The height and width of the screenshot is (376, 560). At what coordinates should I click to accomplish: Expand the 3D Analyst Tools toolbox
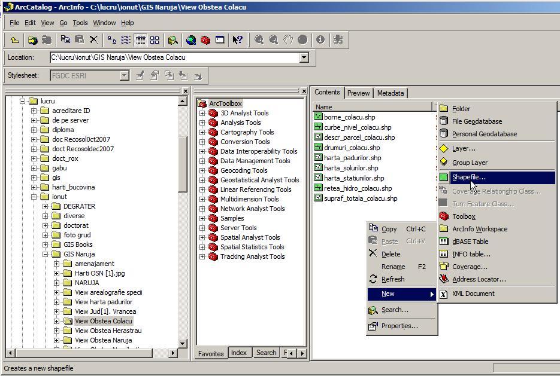[x=202, y=113]
